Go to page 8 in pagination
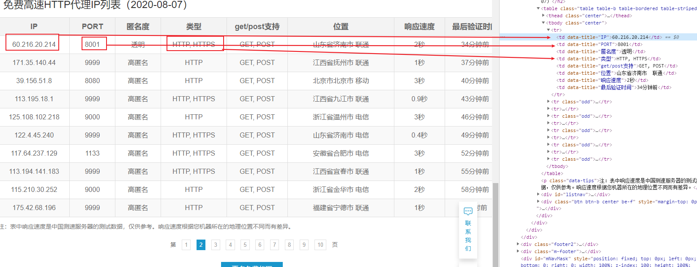This screenshot has height=267, width=697. coord(290,245)
